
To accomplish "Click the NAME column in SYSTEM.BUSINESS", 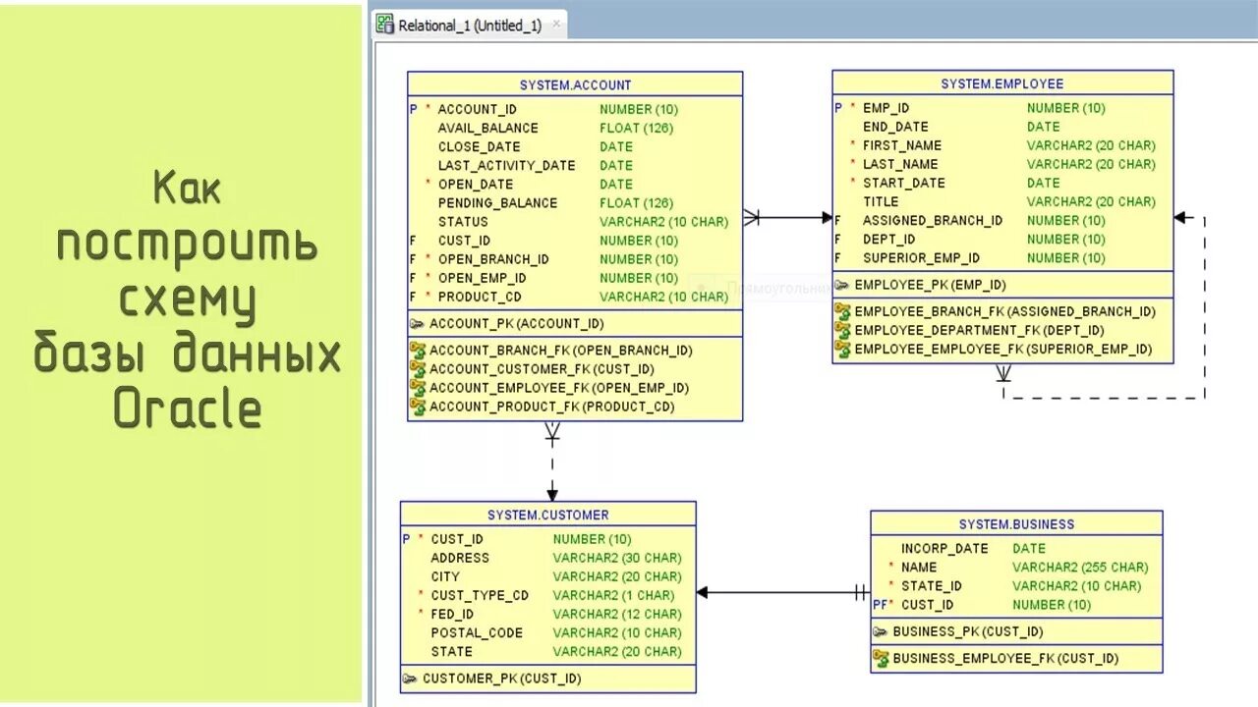I will pyautogui.click(x=1016, y=567).
